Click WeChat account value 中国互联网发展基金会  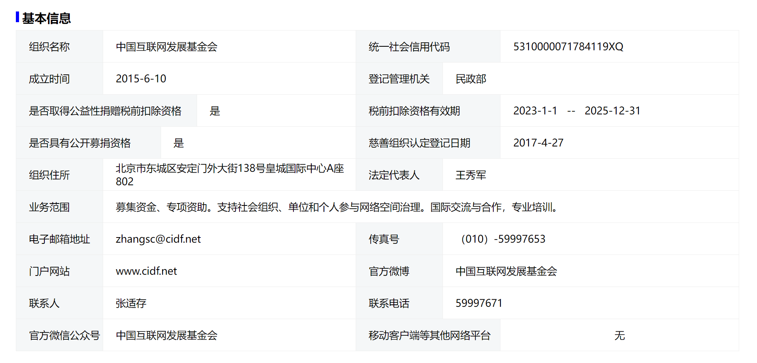tap(167, 335)
